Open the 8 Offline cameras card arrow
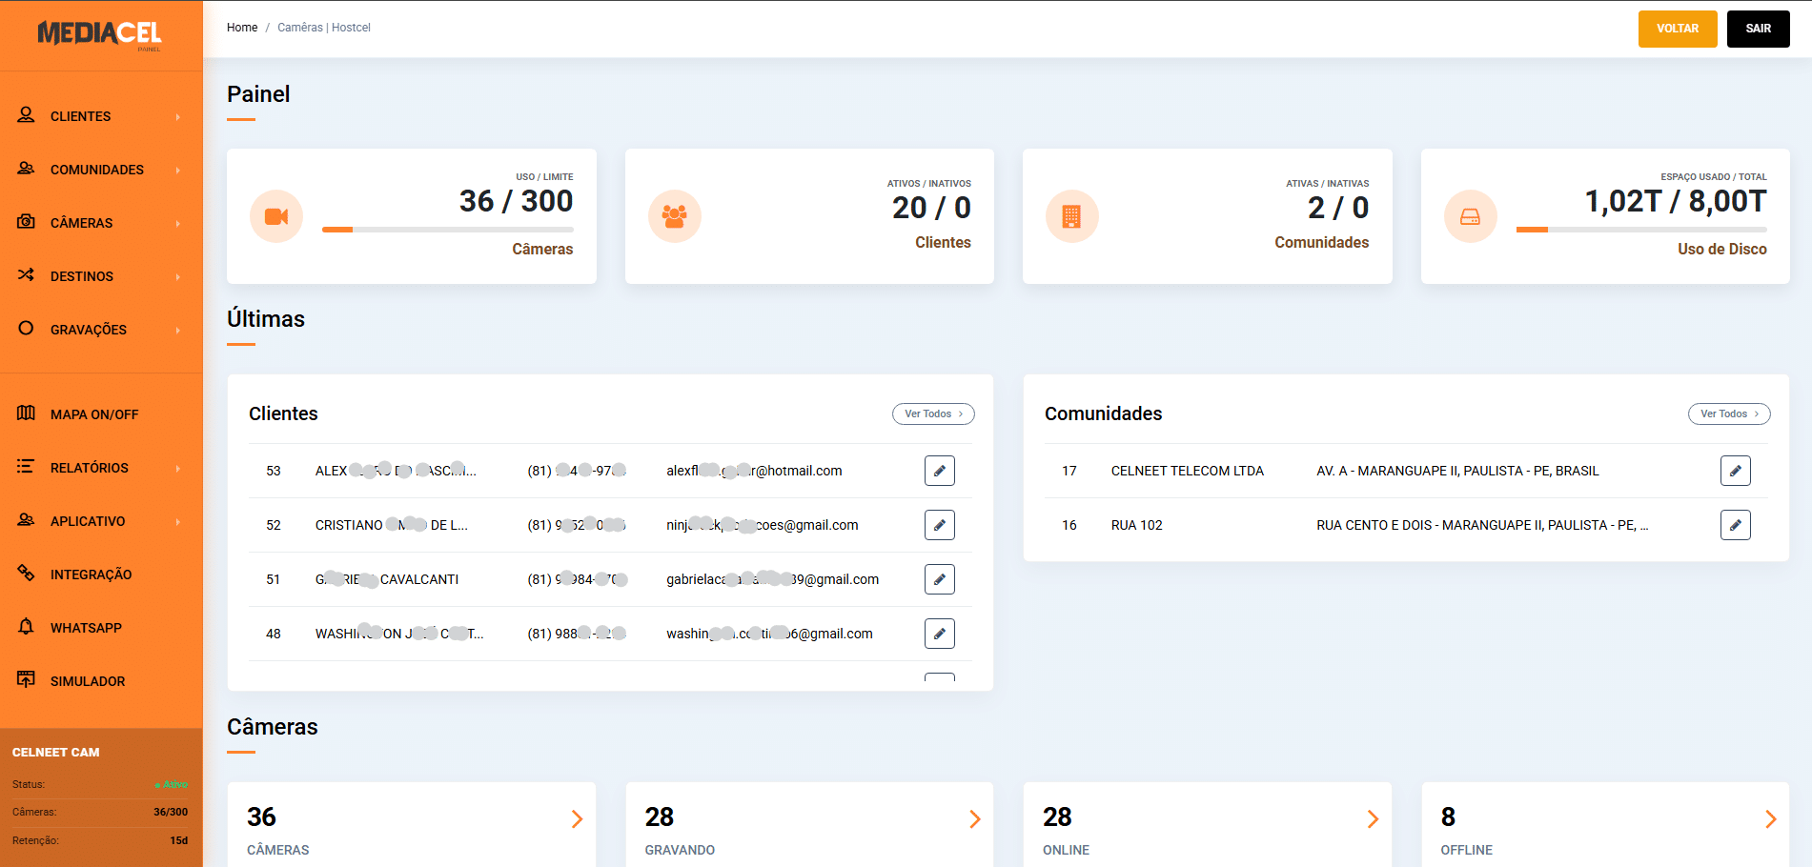 1770,819
